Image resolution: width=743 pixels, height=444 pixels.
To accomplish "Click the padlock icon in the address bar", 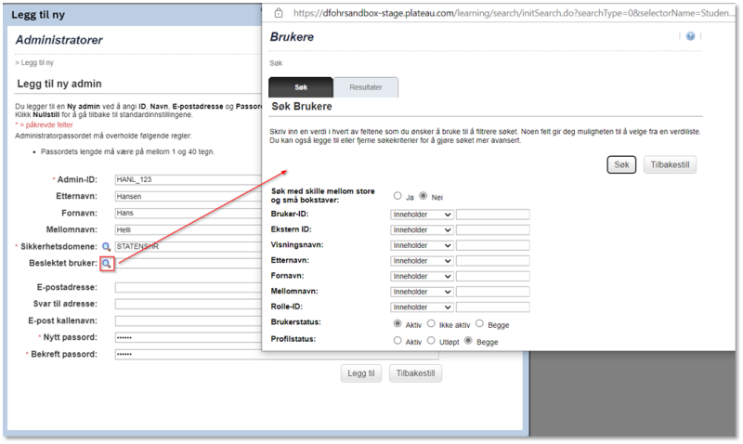I will pos(279,13).
